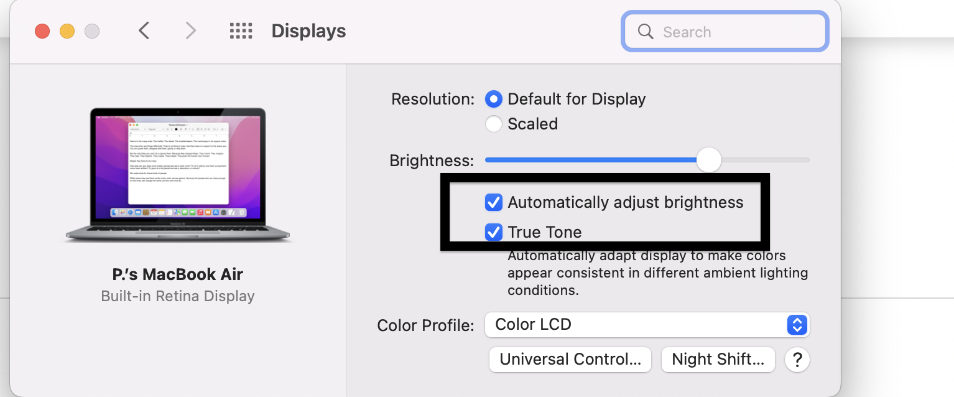Open the Show All preferences grid icon

pyautogui.click(x=241, y=30)
